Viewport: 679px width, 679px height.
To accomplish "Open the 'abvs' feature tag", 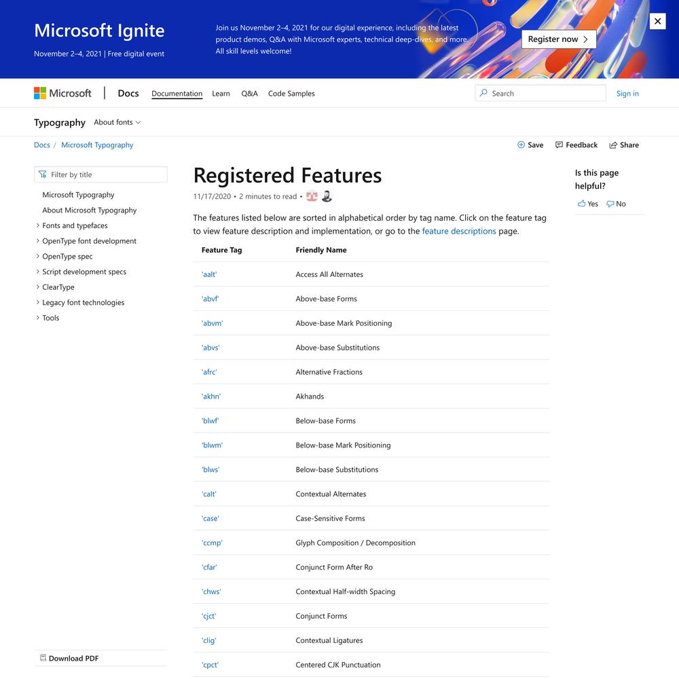I will [210, 348].
